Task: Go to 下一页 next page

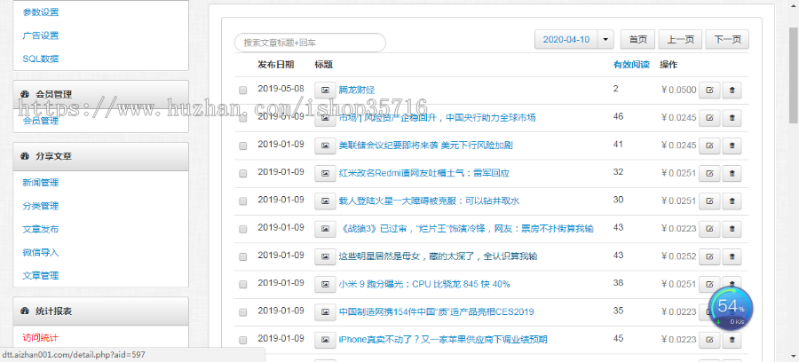Action: 727,40
